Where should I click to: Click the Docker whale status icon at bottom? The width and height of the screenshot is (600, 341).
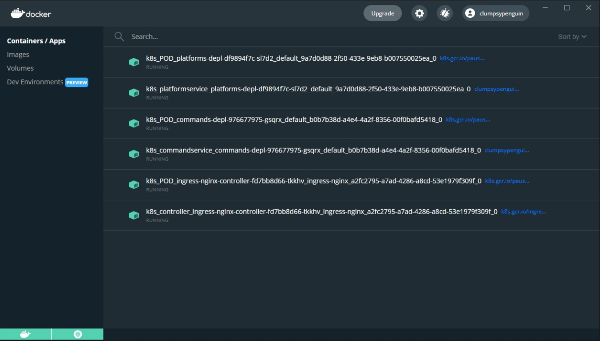coord(25,335)
